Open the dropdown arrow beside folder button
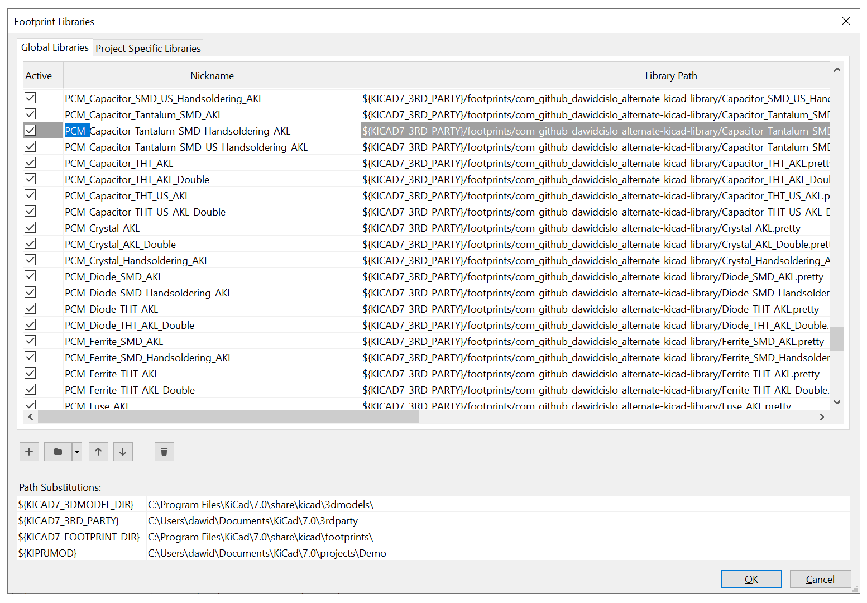Screen dimensions: 867x603 pos(77,452)
